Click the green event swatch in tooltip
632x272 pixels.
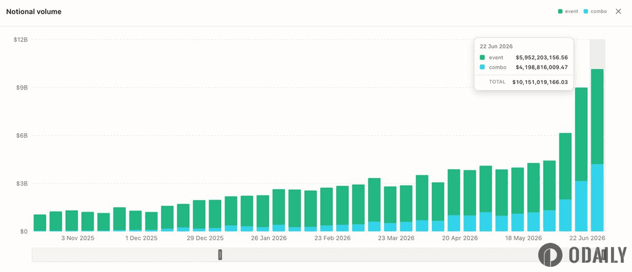[x=482, y=57]
